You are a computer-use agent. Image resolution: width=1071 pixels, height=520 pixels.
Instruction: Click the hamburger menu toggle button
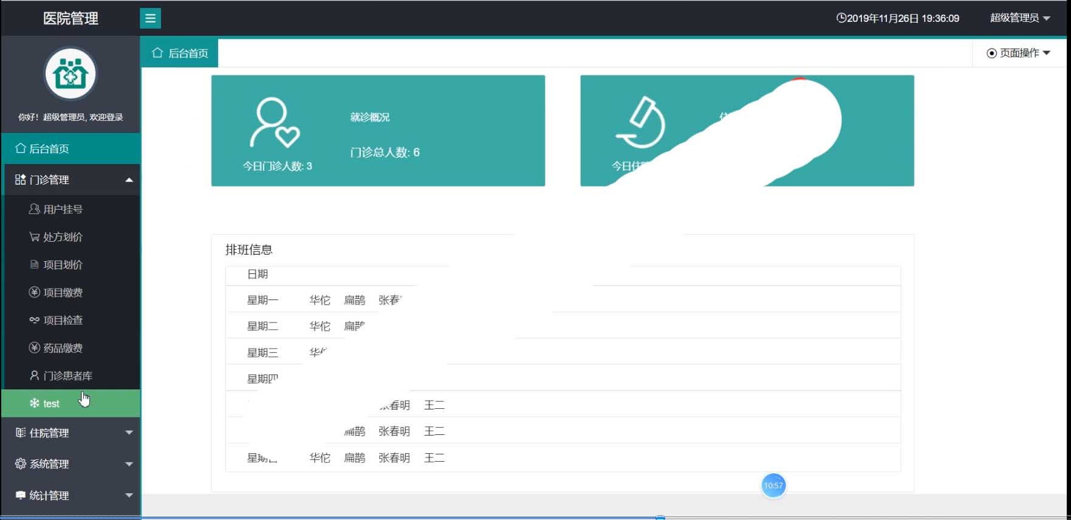point(150,18)
